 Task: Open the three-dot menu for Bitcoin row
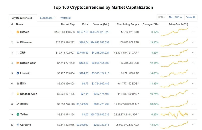193,32
